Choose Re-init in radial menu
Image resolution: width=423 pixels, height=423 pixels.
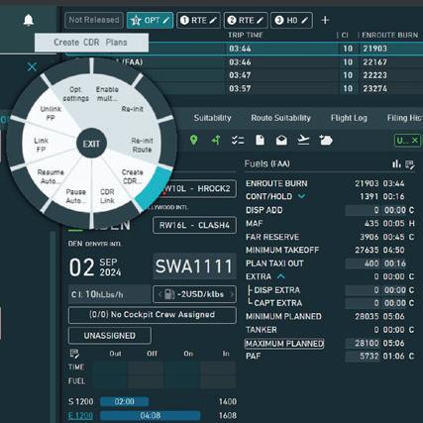pos(132,109)
